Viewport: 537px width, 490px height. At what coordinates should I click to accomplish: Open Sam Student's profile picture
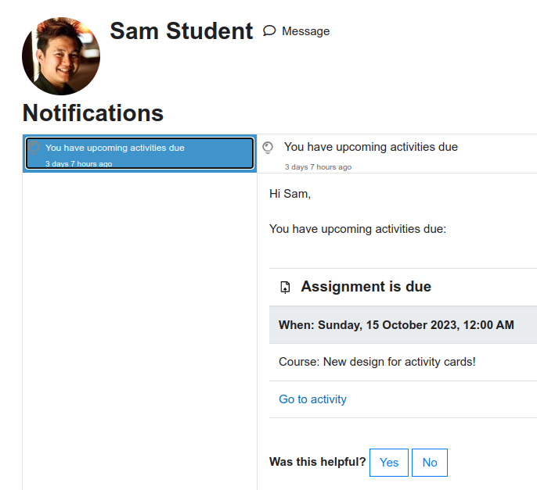click(x=61, y=56)
